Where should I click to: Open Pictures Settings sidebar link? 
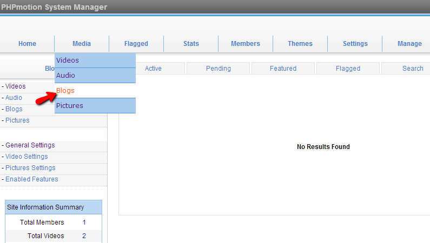coord(30,168)
